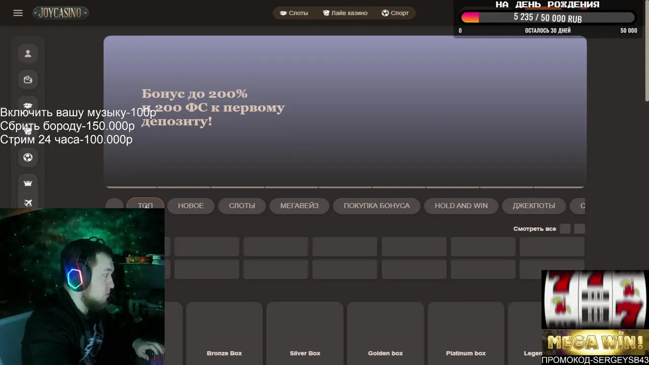Select the HOLD AND WIN category tab

pyautogui.click(x=461, y=206)
